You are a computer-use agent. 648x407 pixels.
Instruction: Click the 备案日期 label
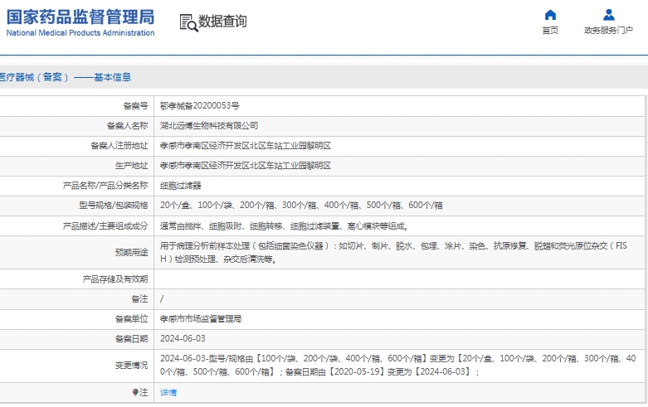131,339
